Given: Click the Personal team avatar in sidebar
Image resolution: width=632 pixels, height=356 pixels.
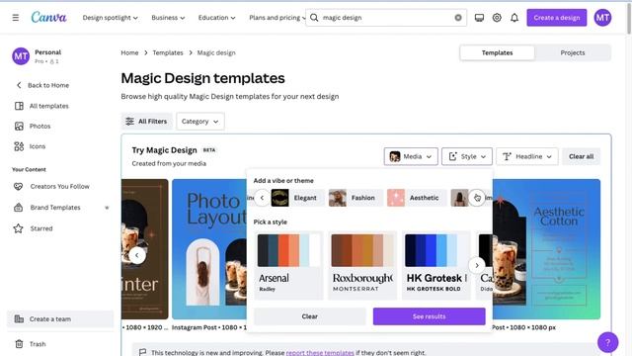Looking at the screenshot, I should 21,56.
